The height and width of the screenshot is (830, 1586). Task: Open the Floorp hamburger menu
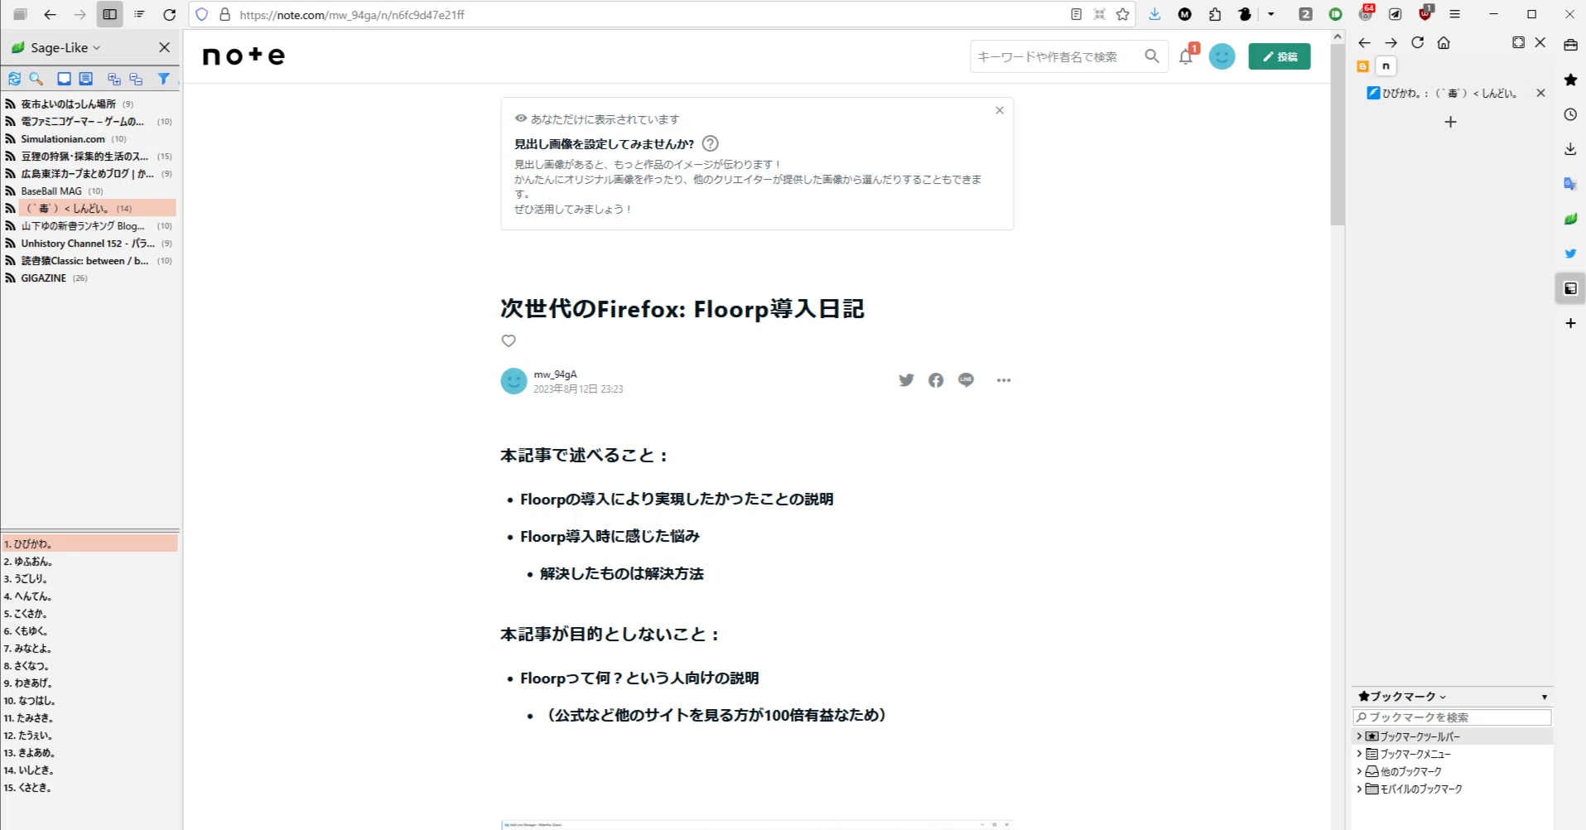click(x=1454, y=14)
